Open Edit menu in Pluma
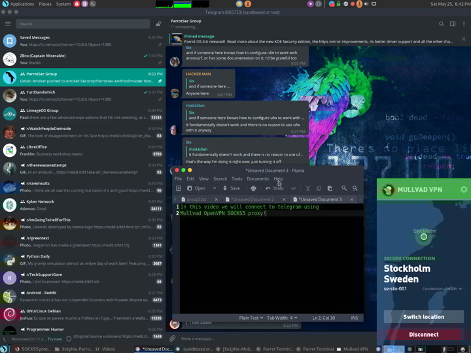 click(x=190, y=178)
